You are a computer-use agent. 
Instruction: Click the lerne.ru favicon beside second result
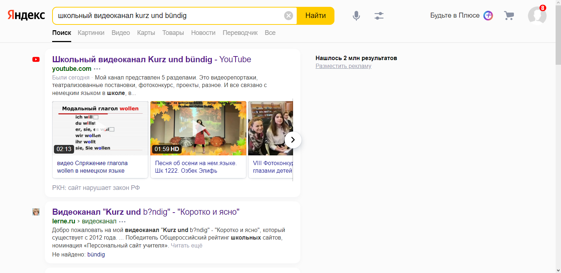[x=36, y=212]
